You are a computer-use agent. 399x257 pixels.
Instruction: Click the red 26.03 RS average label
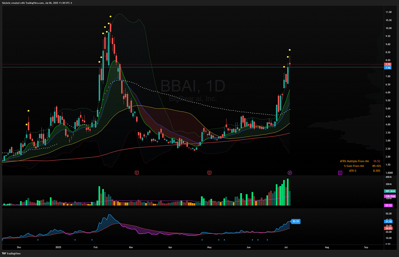click(389, 228)
